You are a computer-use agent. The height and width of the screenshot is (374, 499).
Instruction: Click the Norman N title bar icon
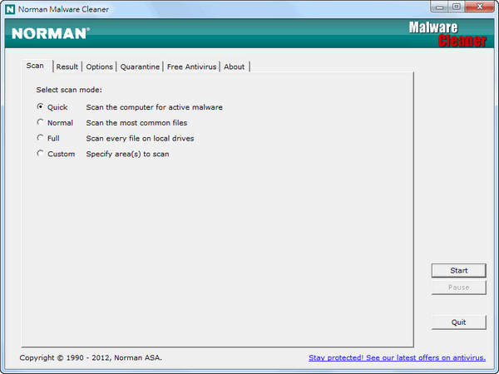(x=10, y=9)
